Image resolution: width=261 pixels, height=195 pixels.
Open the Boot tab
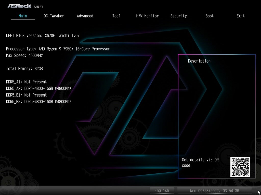pos(210,16)
